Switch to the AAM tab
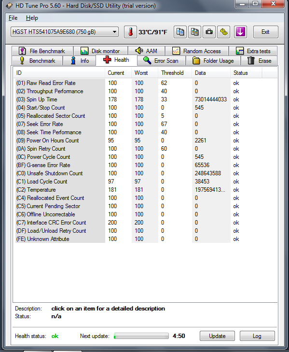This screenshot has height=352, width=289. [x=146, y=51]
